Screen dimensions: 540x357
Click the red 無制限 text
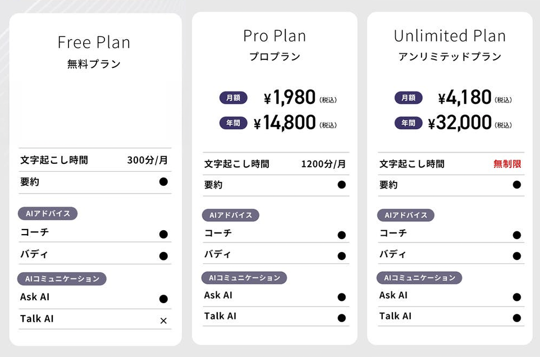(x=507, y=164)
